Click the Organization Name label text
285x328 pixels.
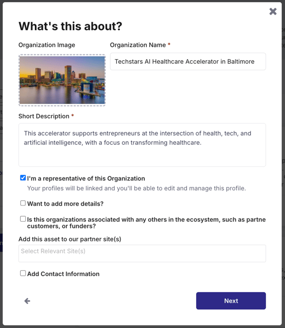click(138, 45)
